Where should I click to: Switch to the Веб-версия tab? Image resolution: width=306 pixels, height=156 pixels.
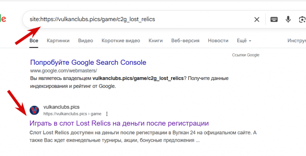185,41
